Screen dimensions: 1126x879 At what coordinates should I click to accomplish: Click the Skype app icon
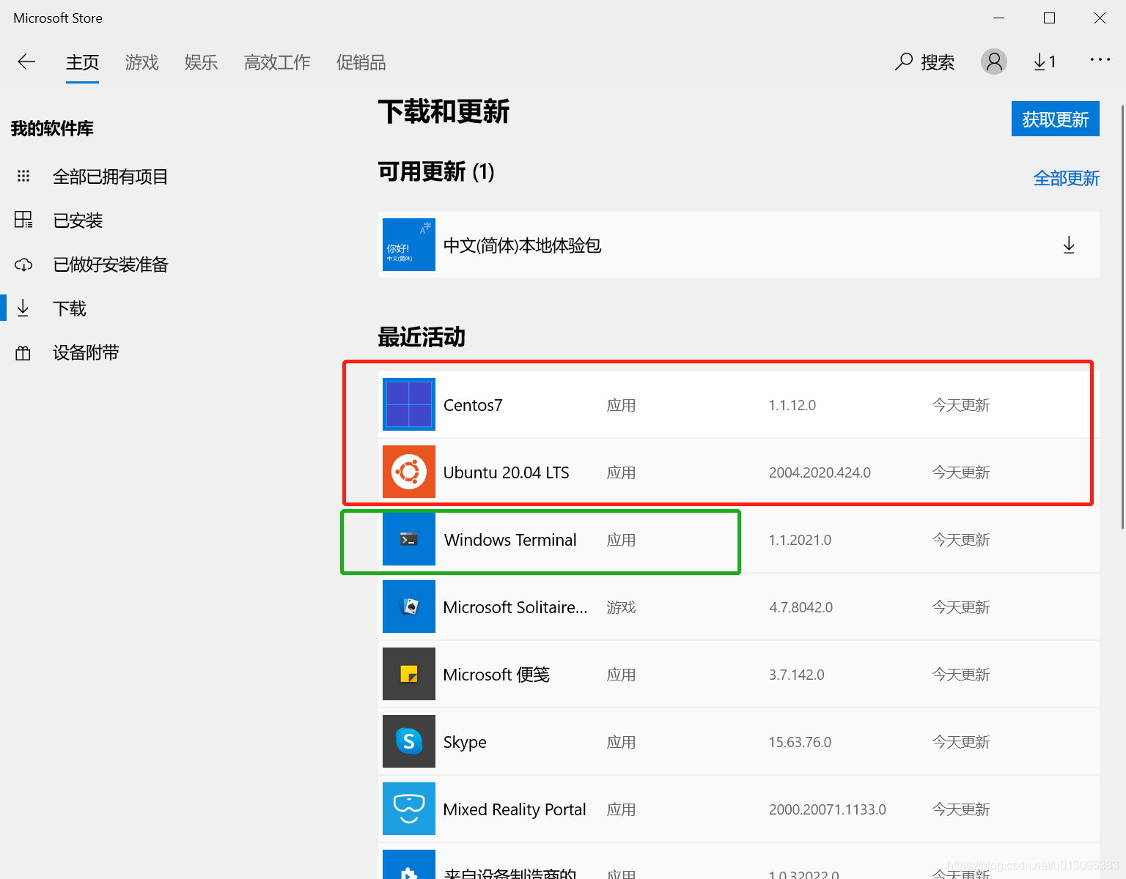pos(409,741)
